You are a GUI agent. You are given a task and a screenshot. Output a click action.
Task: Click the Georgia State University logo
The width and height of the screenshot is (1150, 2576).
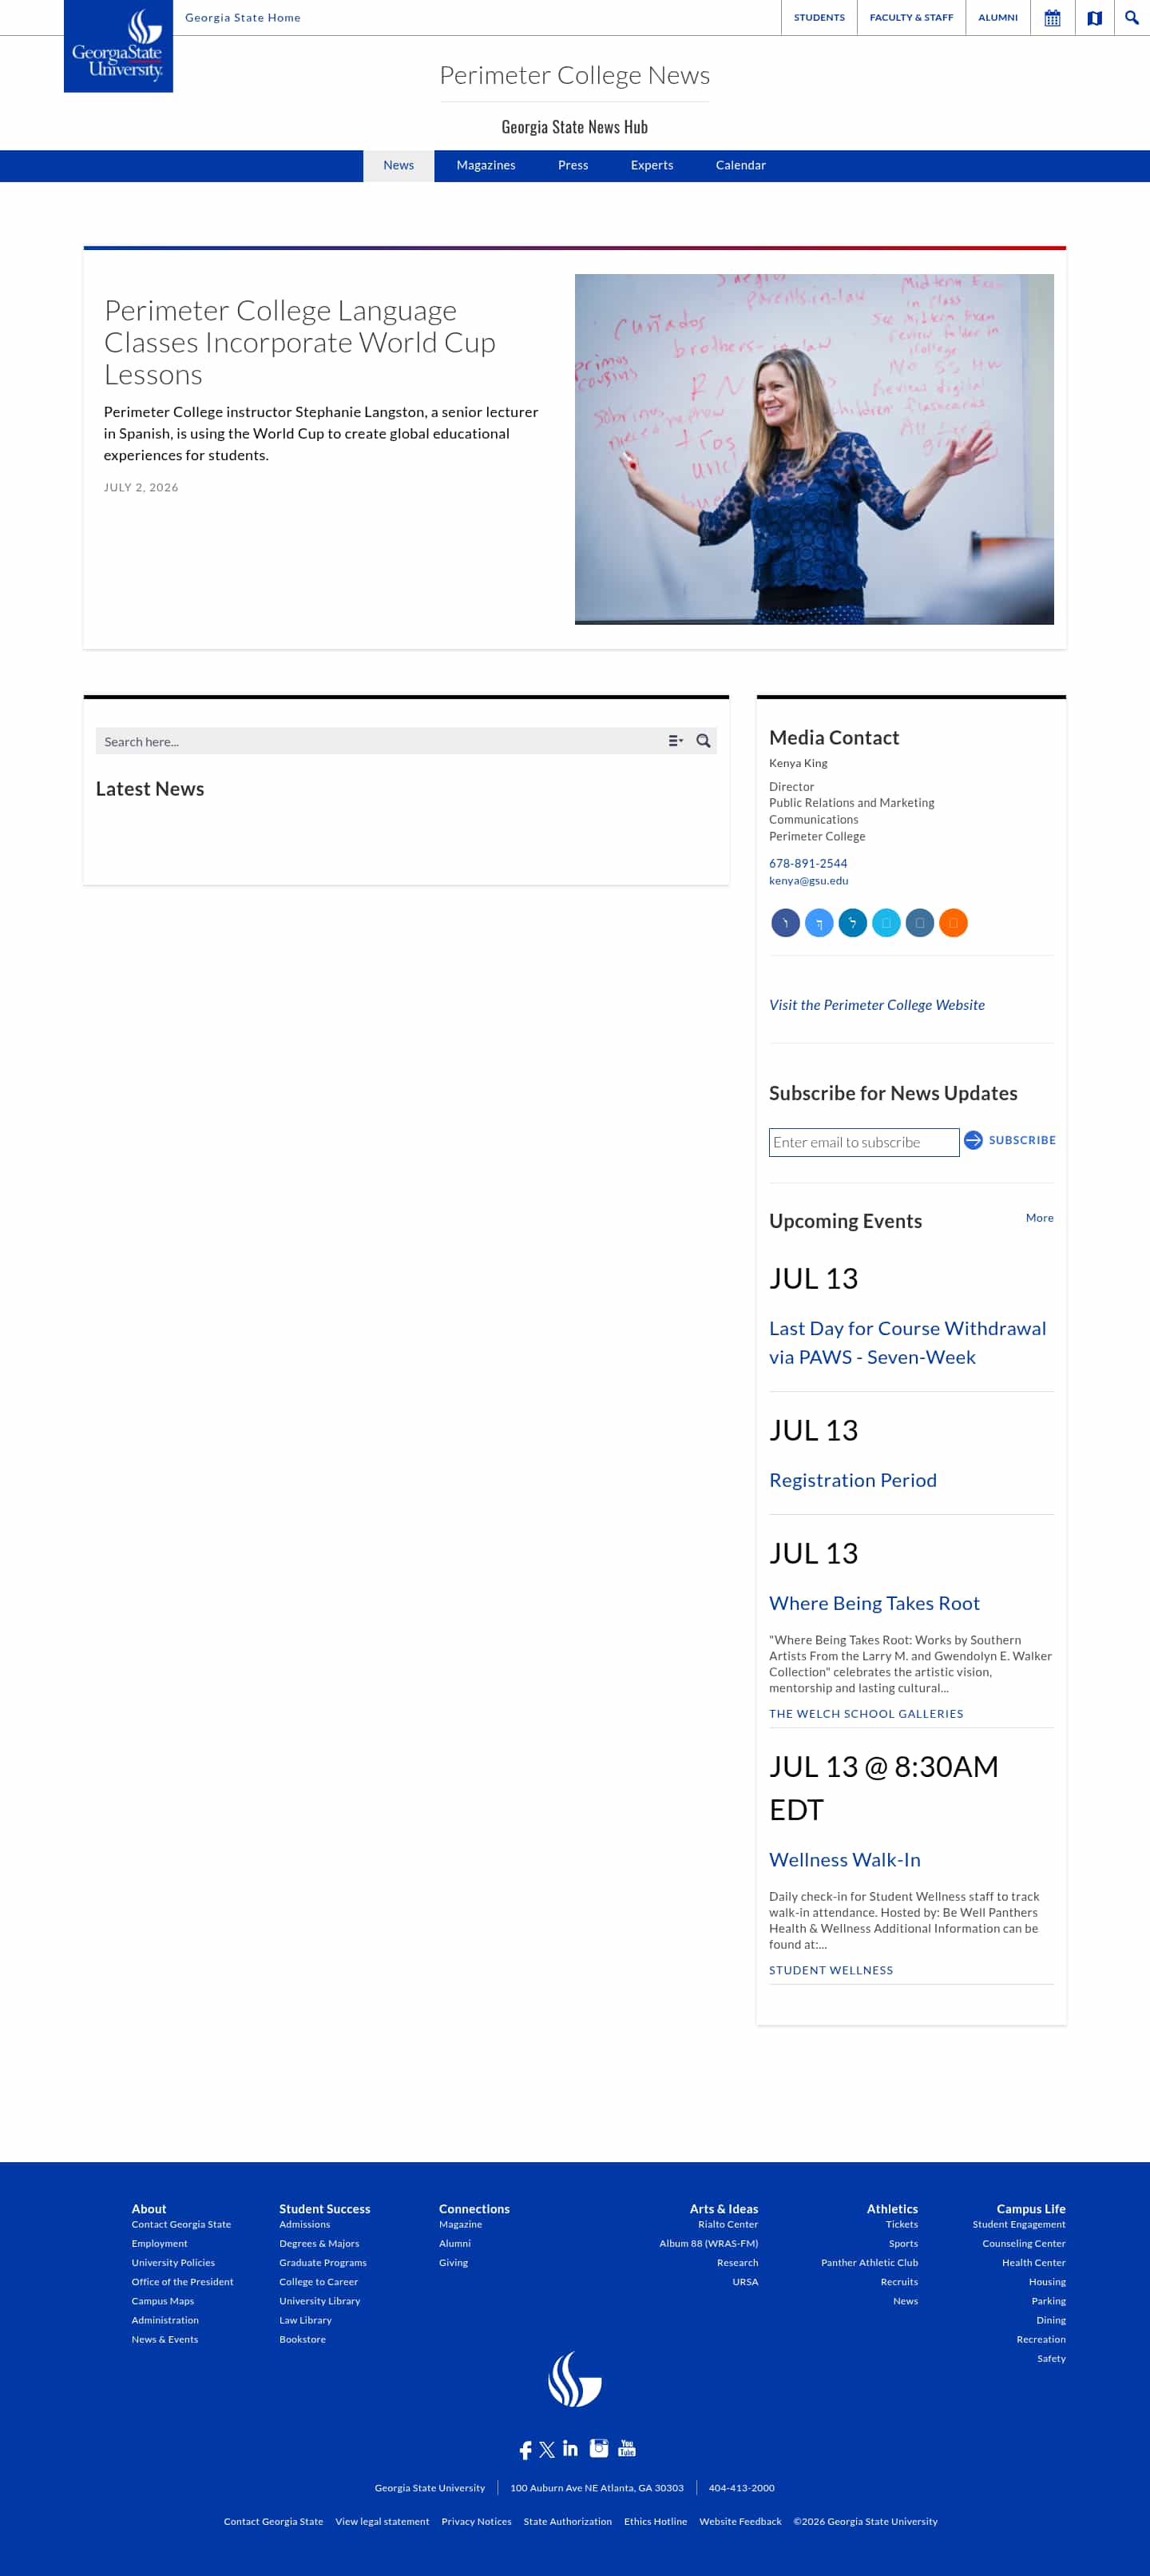[118, 46]
